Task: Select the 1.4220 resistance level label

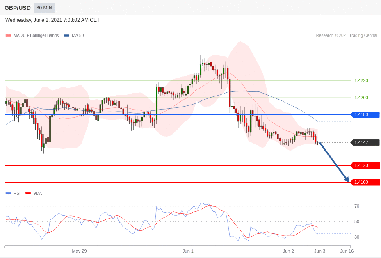Action: click(361, 80)
